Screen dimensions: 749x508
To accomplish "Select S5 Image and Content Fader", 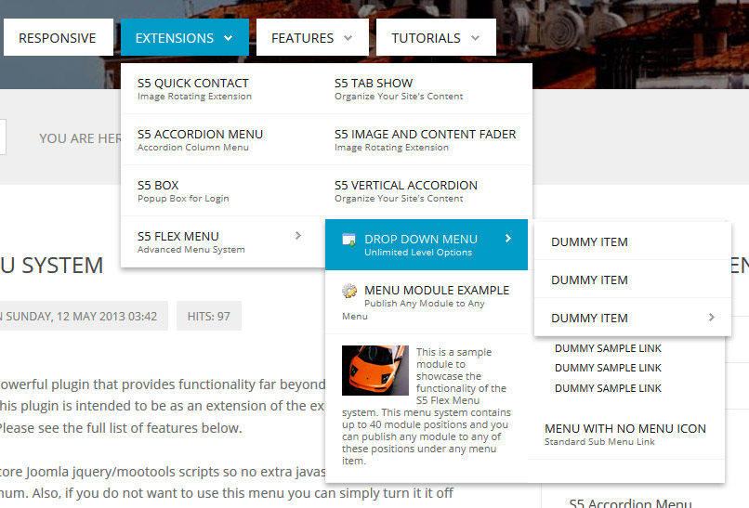I will coord(425,134).
